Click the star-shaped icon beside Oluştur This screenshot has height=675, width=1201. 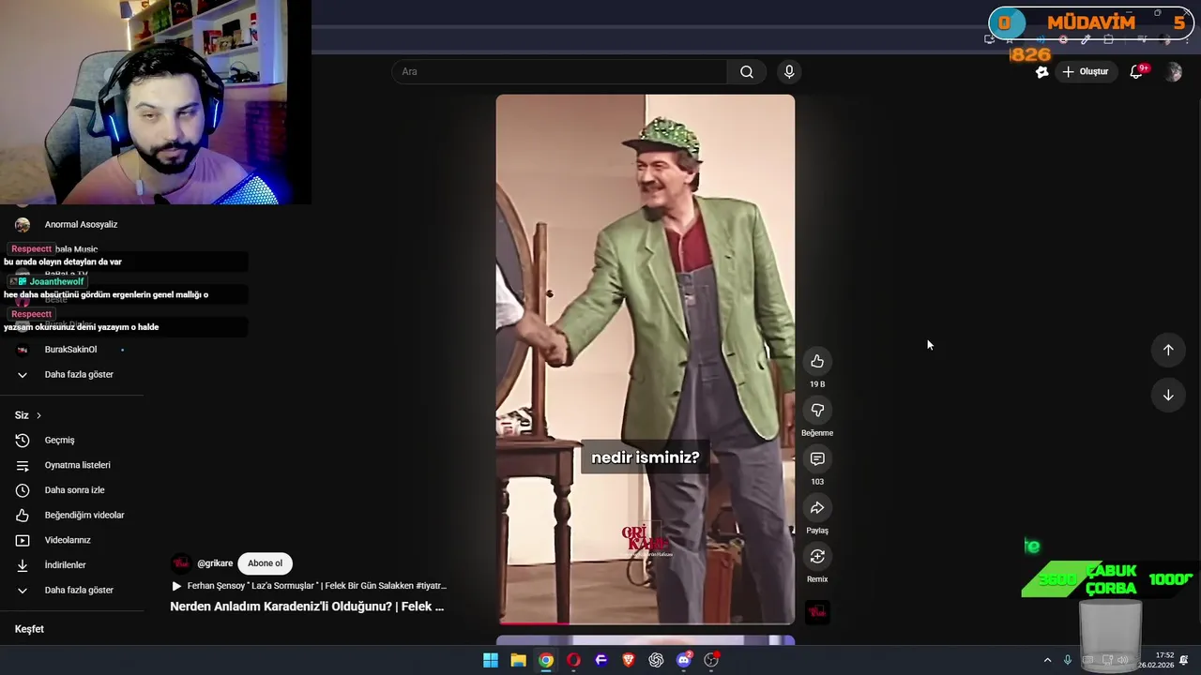1041,71
